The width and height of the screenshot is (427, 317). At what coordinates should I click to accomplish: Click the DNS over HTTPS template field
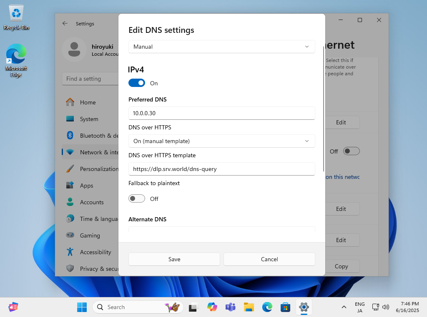221,169
